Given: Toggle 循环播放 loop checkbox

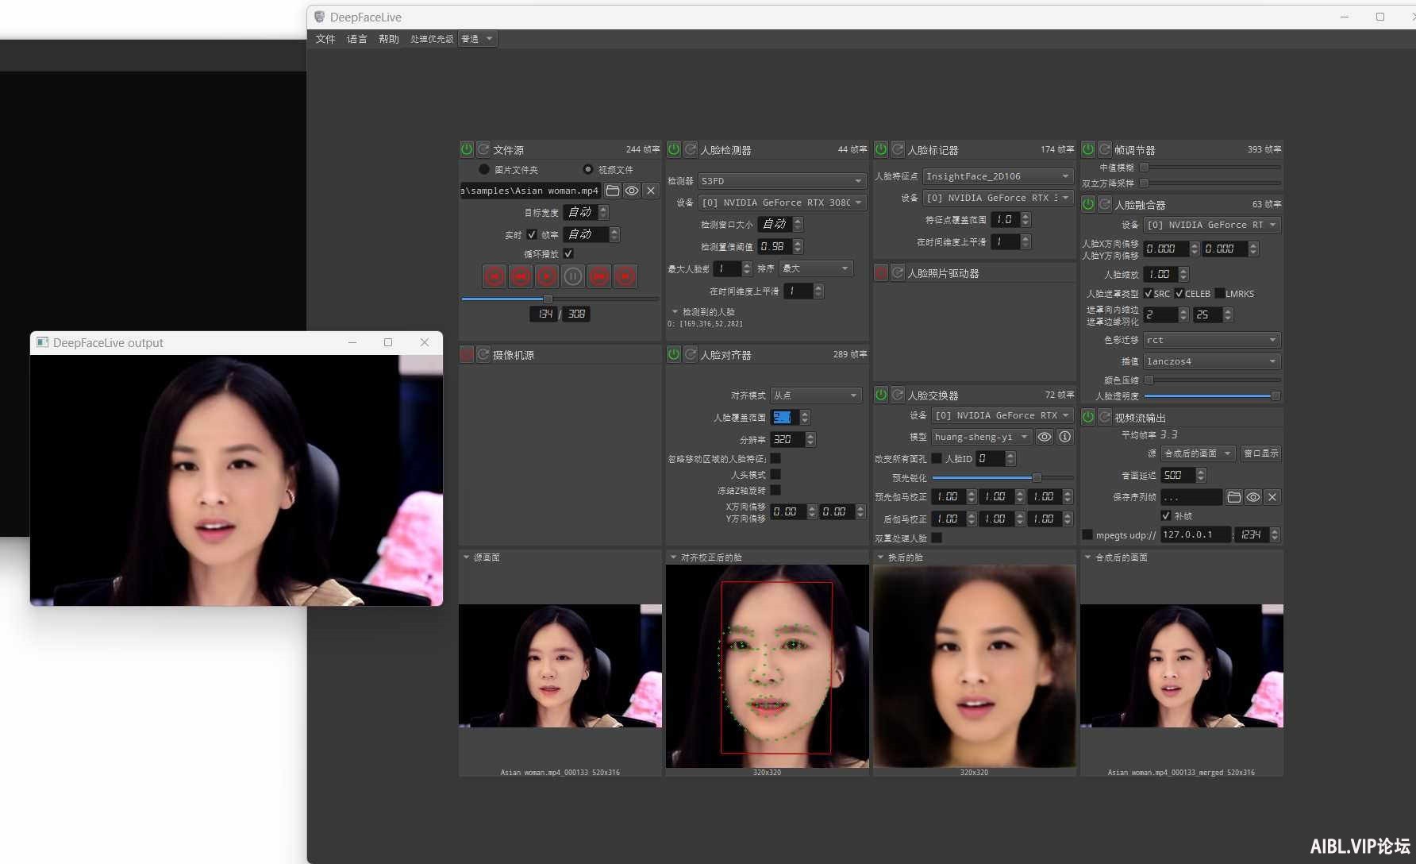Looking at the screenshot, I should 568,253.
